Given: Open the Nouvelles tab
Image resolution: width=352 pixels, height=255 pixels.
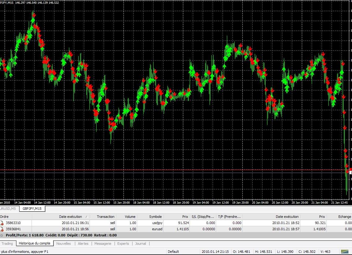Looking at the screenshot, I should point(63,244).
